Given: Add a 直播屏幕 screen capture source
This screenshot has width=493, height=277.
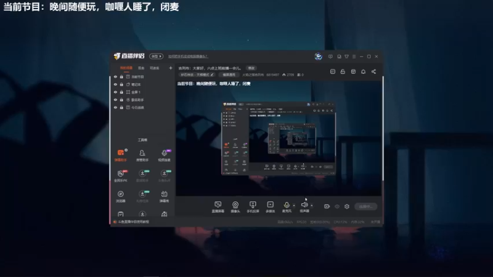Looking at the screenshot, I should 218,207.
